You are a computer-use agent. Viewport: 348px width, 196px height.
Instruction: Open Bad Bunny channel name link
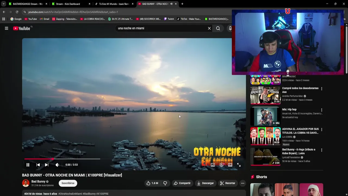click(38, 182)
